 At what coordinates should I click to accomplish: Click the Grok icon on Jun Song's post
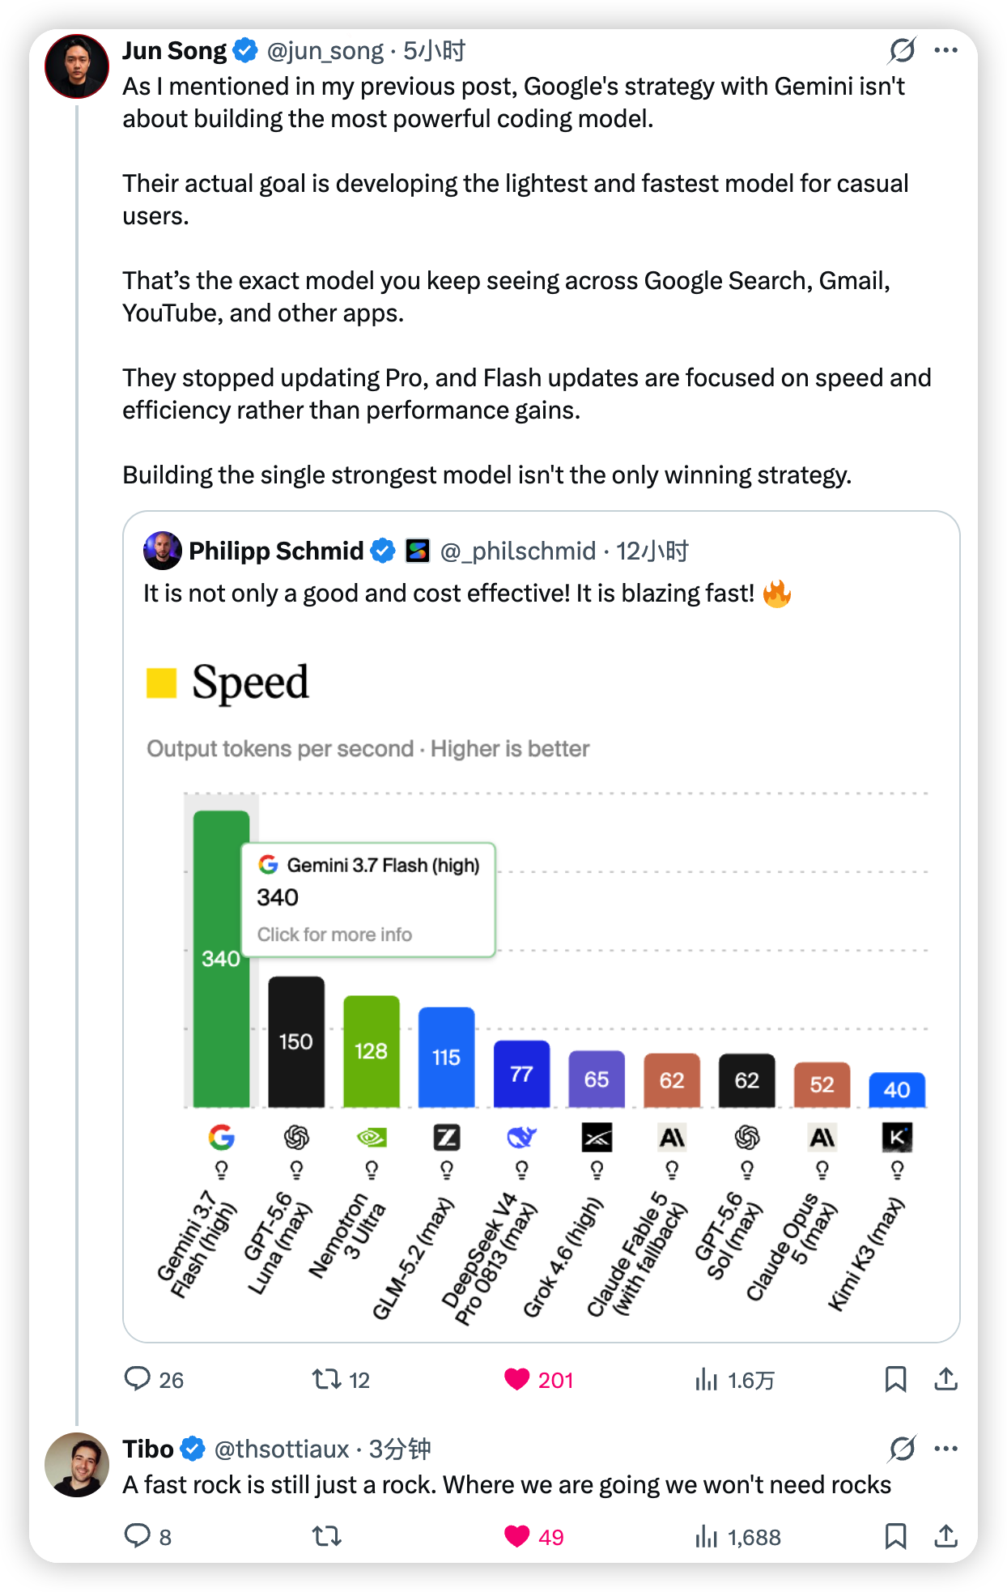(x=902, y=50)
